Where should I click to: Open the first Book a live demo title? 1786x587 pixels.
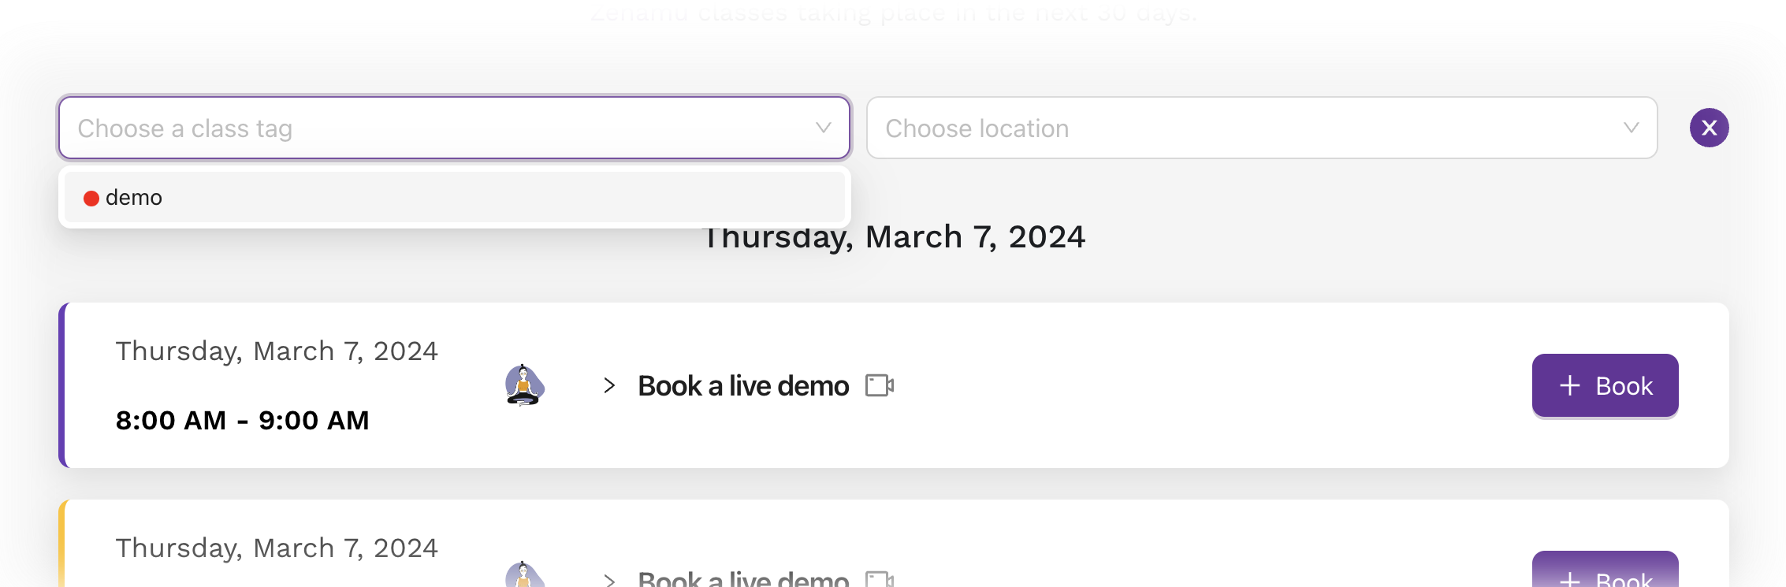point(743,385)
